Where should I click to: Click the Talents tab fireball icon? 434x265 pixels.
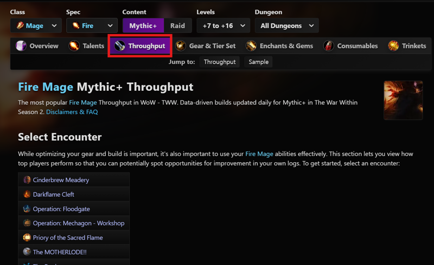point(74,46)
